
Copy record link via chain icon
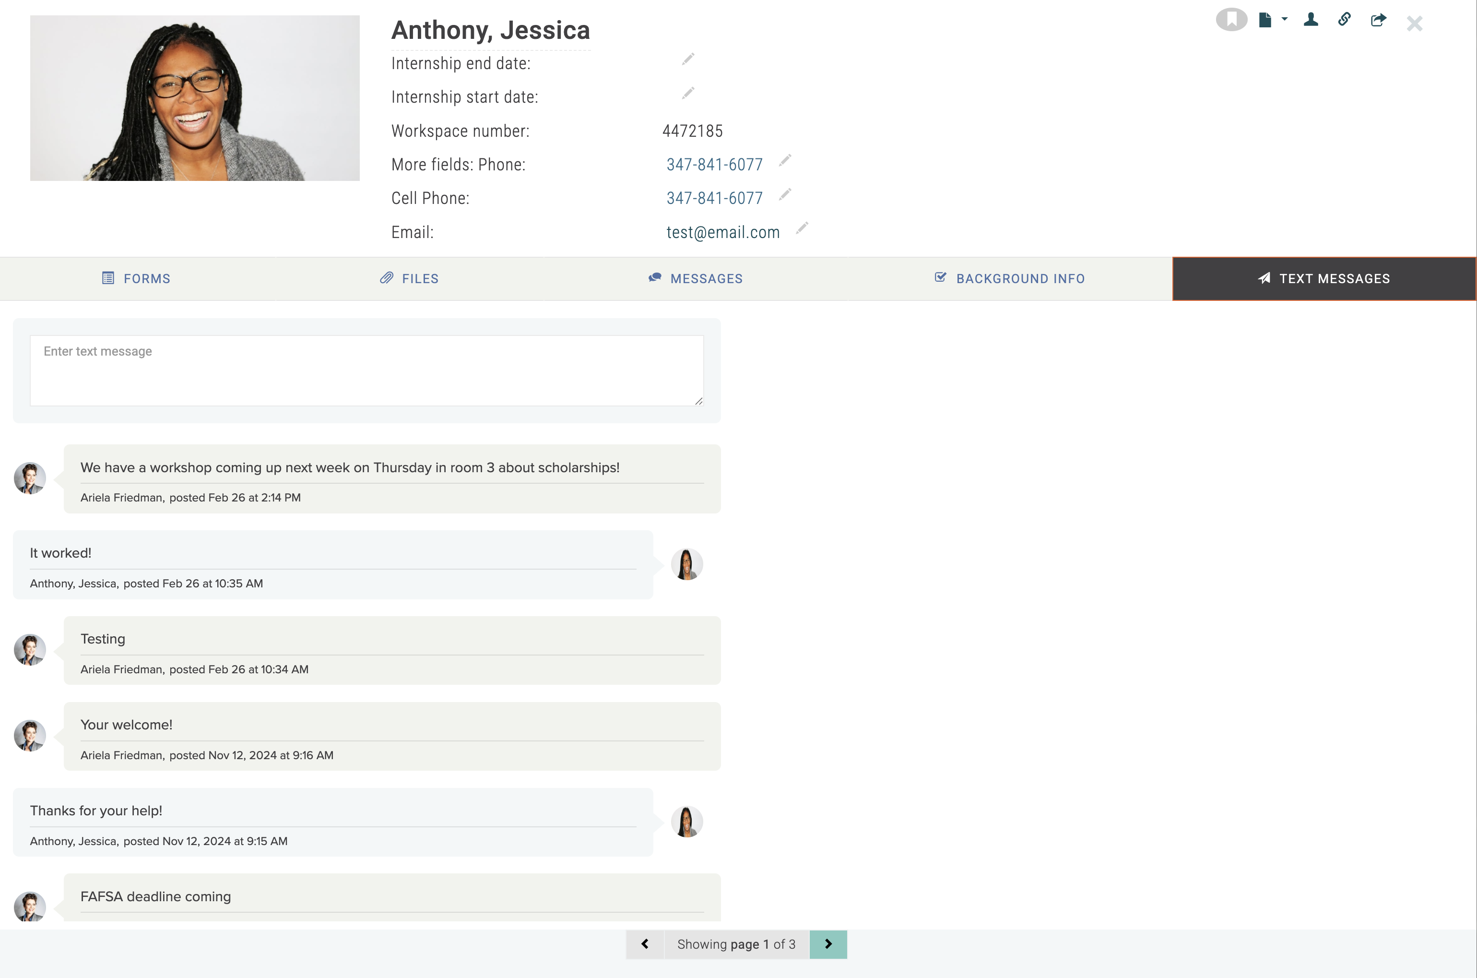click(x=1345, y=19)
